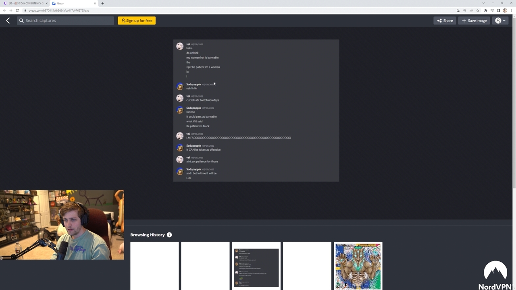Click the browser profile avatar
The width and height of the screenshot is (516, 290).
[505, 10]
